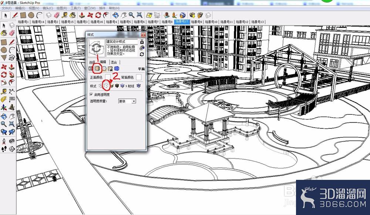Open the 工具(T) menu
Viewport: 370px width, 215px height.
click(x=75, y=8)
